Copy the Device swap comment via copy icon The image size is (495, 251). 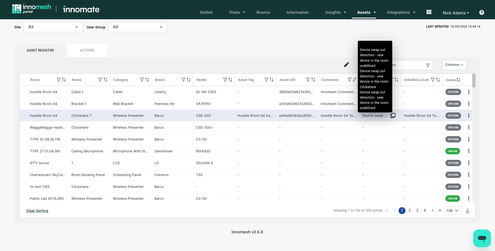[x=393, y=115]
